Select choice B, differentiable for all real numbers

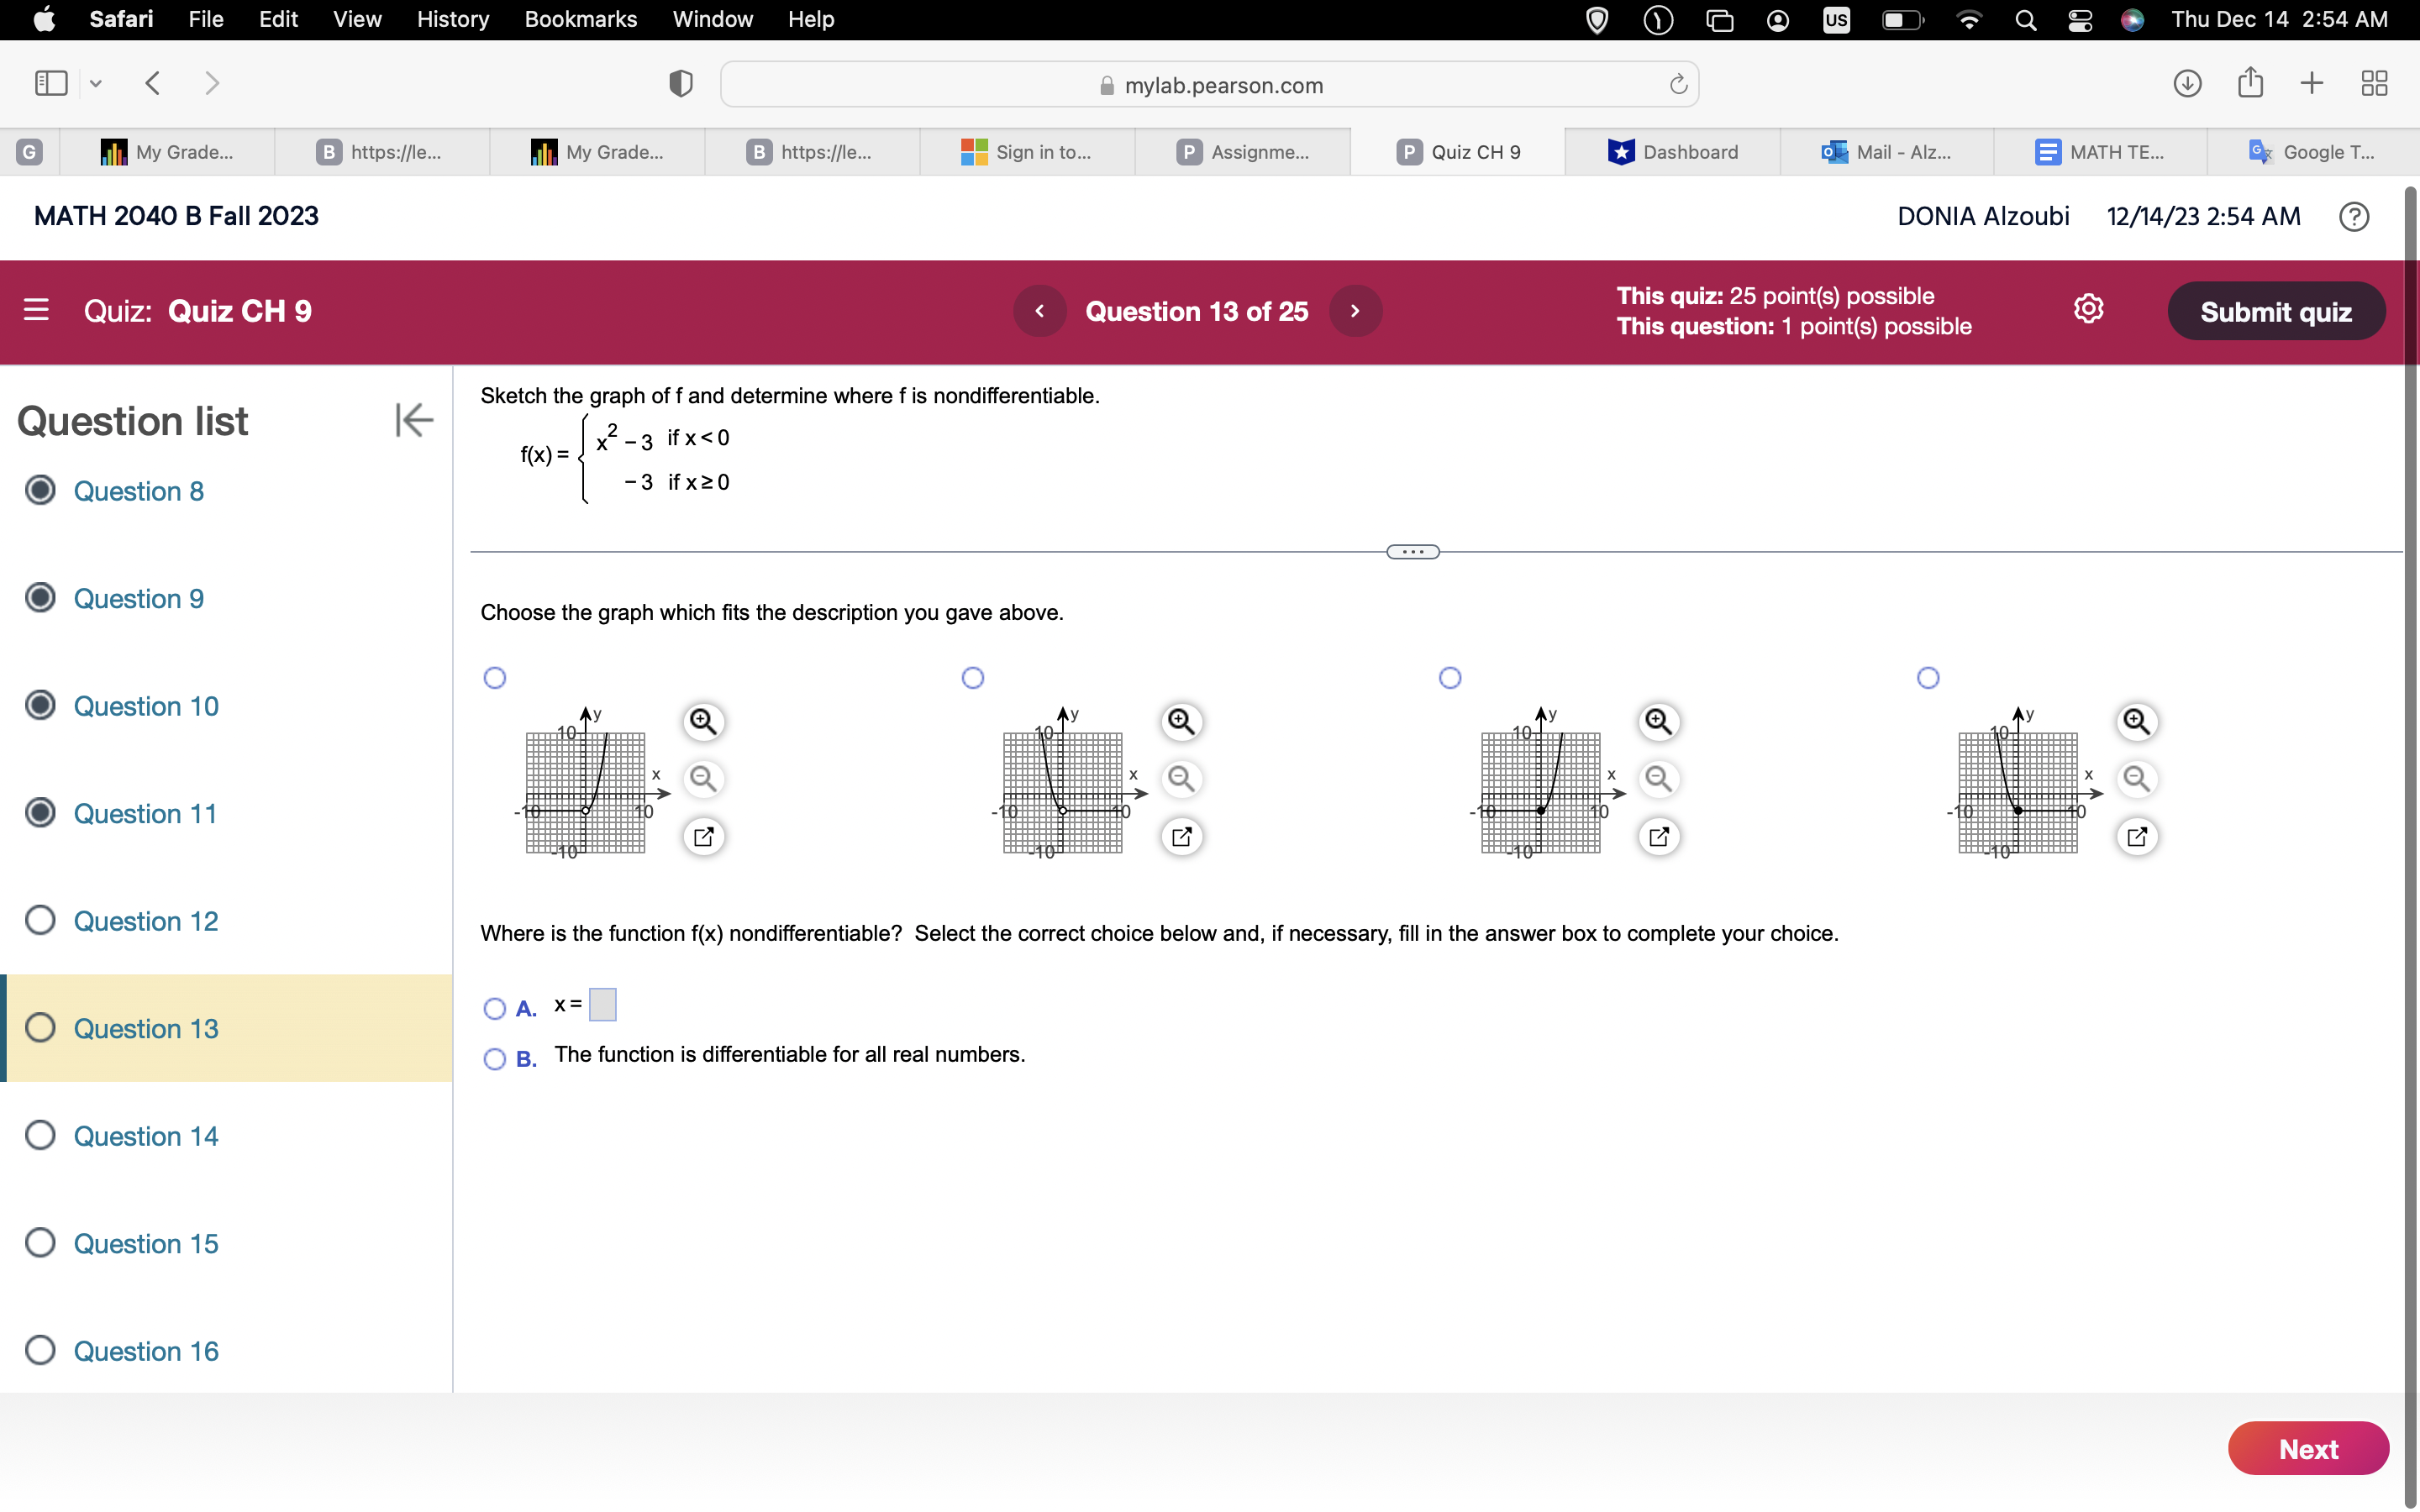pyautogui.click(x=494, y=1059)
